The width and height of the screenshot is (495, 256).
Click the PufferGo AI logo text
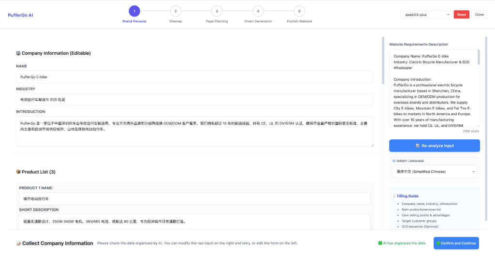(x=20, y=15)
